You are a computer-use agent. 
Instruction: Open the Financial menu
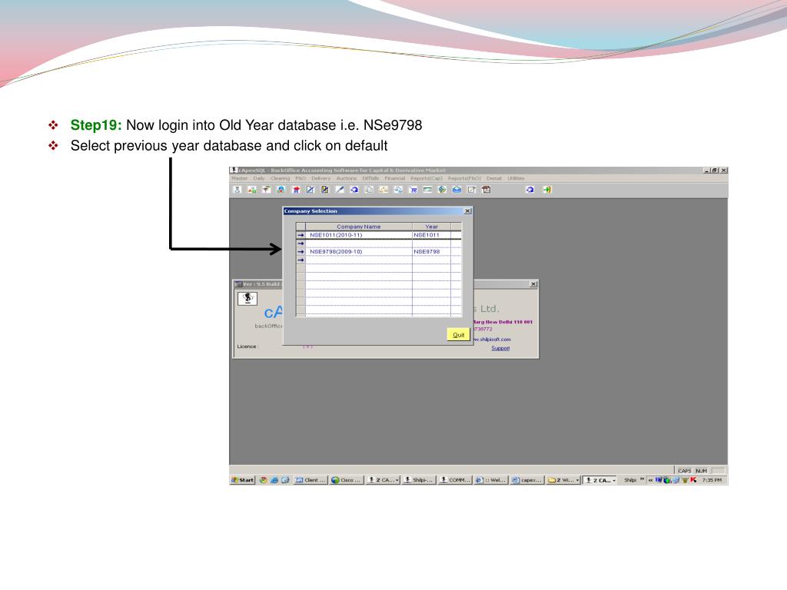395,178
